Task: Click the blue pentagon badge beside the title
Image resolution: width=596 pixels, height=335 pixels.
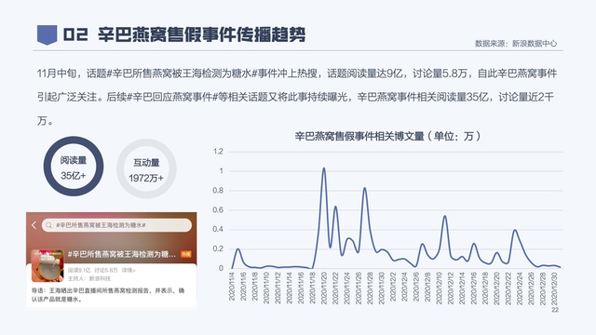Action: [47, 34]
